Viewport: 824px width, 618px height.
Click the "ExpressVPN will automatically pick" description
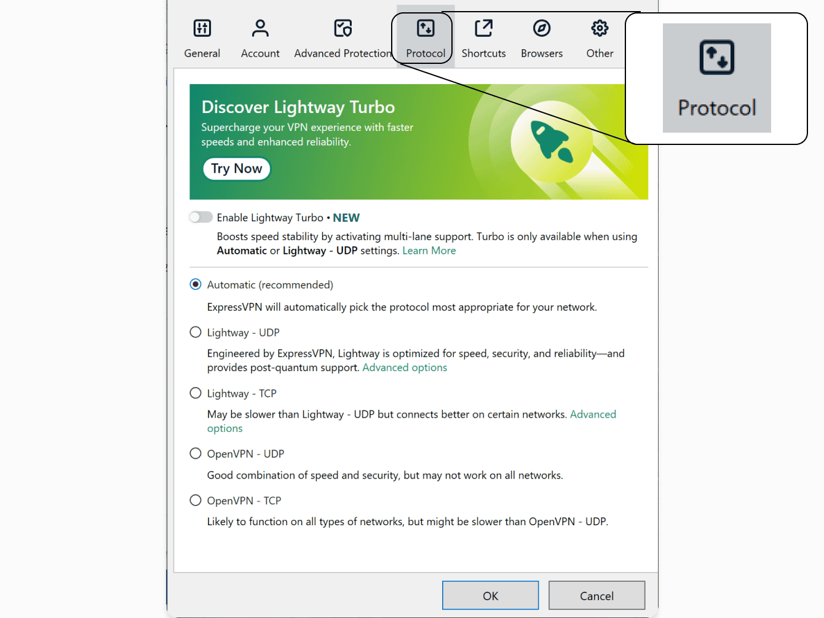tap(402, 307)
